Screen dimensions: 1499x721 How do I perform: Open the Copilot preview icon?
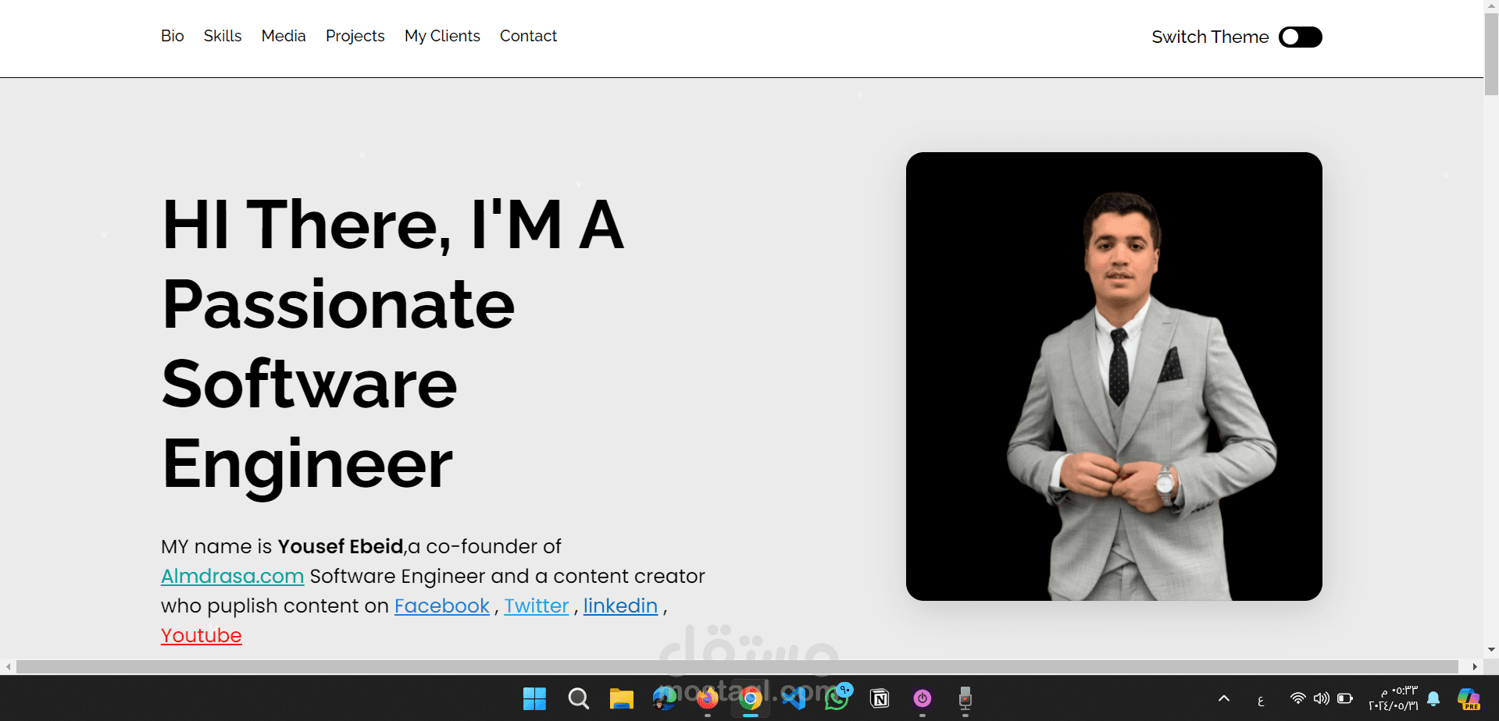pos(1469,698)
